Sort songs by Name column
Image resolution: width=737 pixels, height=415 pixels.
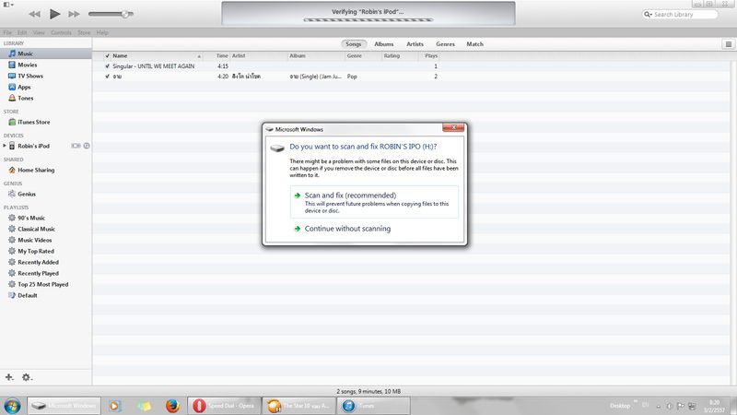[157, 55]
